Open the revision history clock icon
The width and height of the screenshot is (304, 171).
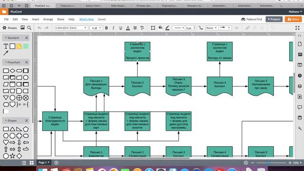[300, 76]
